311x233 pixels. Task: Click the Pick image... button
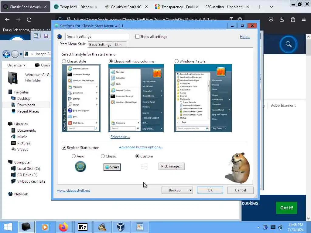[172, 166]
